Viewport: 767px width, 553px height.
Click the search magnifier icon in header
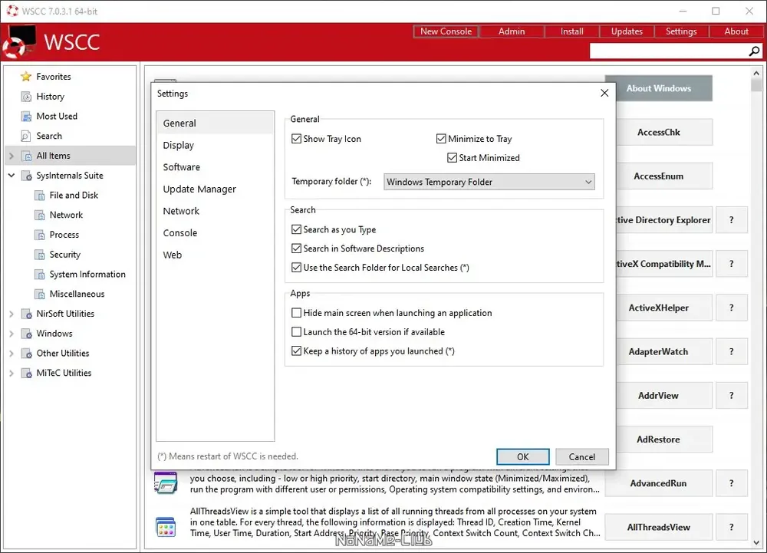coord(754,51)
